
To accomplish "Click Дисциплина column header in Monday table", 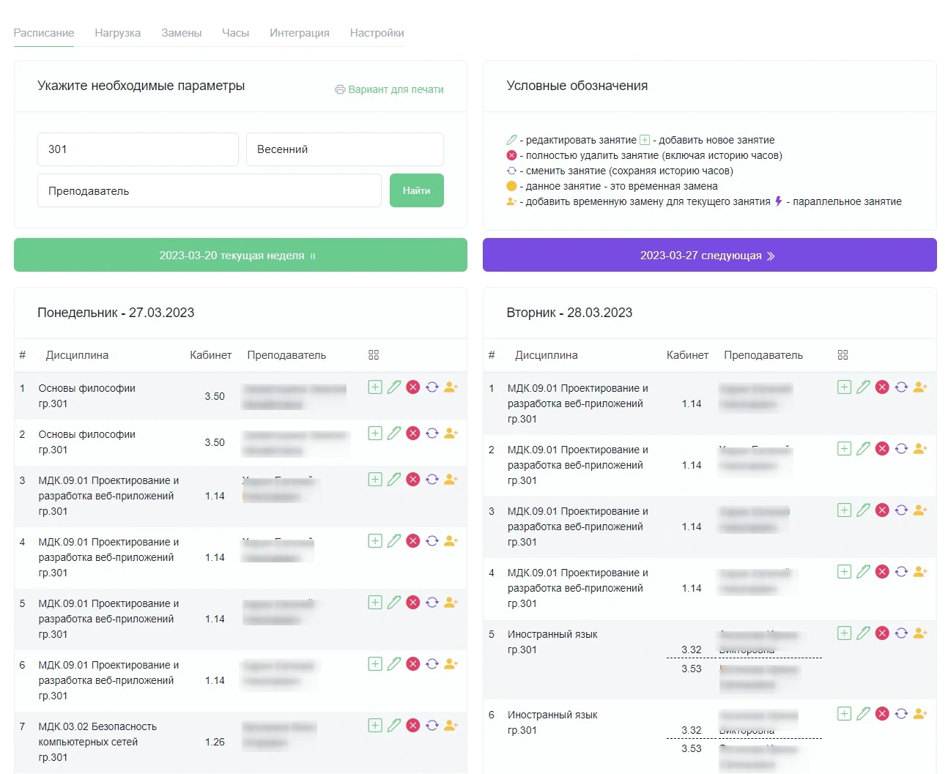I will pyautogui.click(x=77, y=355).
